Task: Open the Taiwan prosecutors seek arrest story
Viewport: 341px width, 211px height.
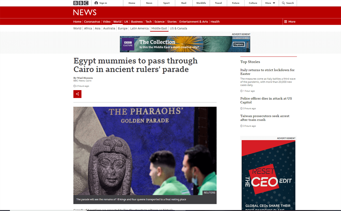Action: click(x=265, y=118)
